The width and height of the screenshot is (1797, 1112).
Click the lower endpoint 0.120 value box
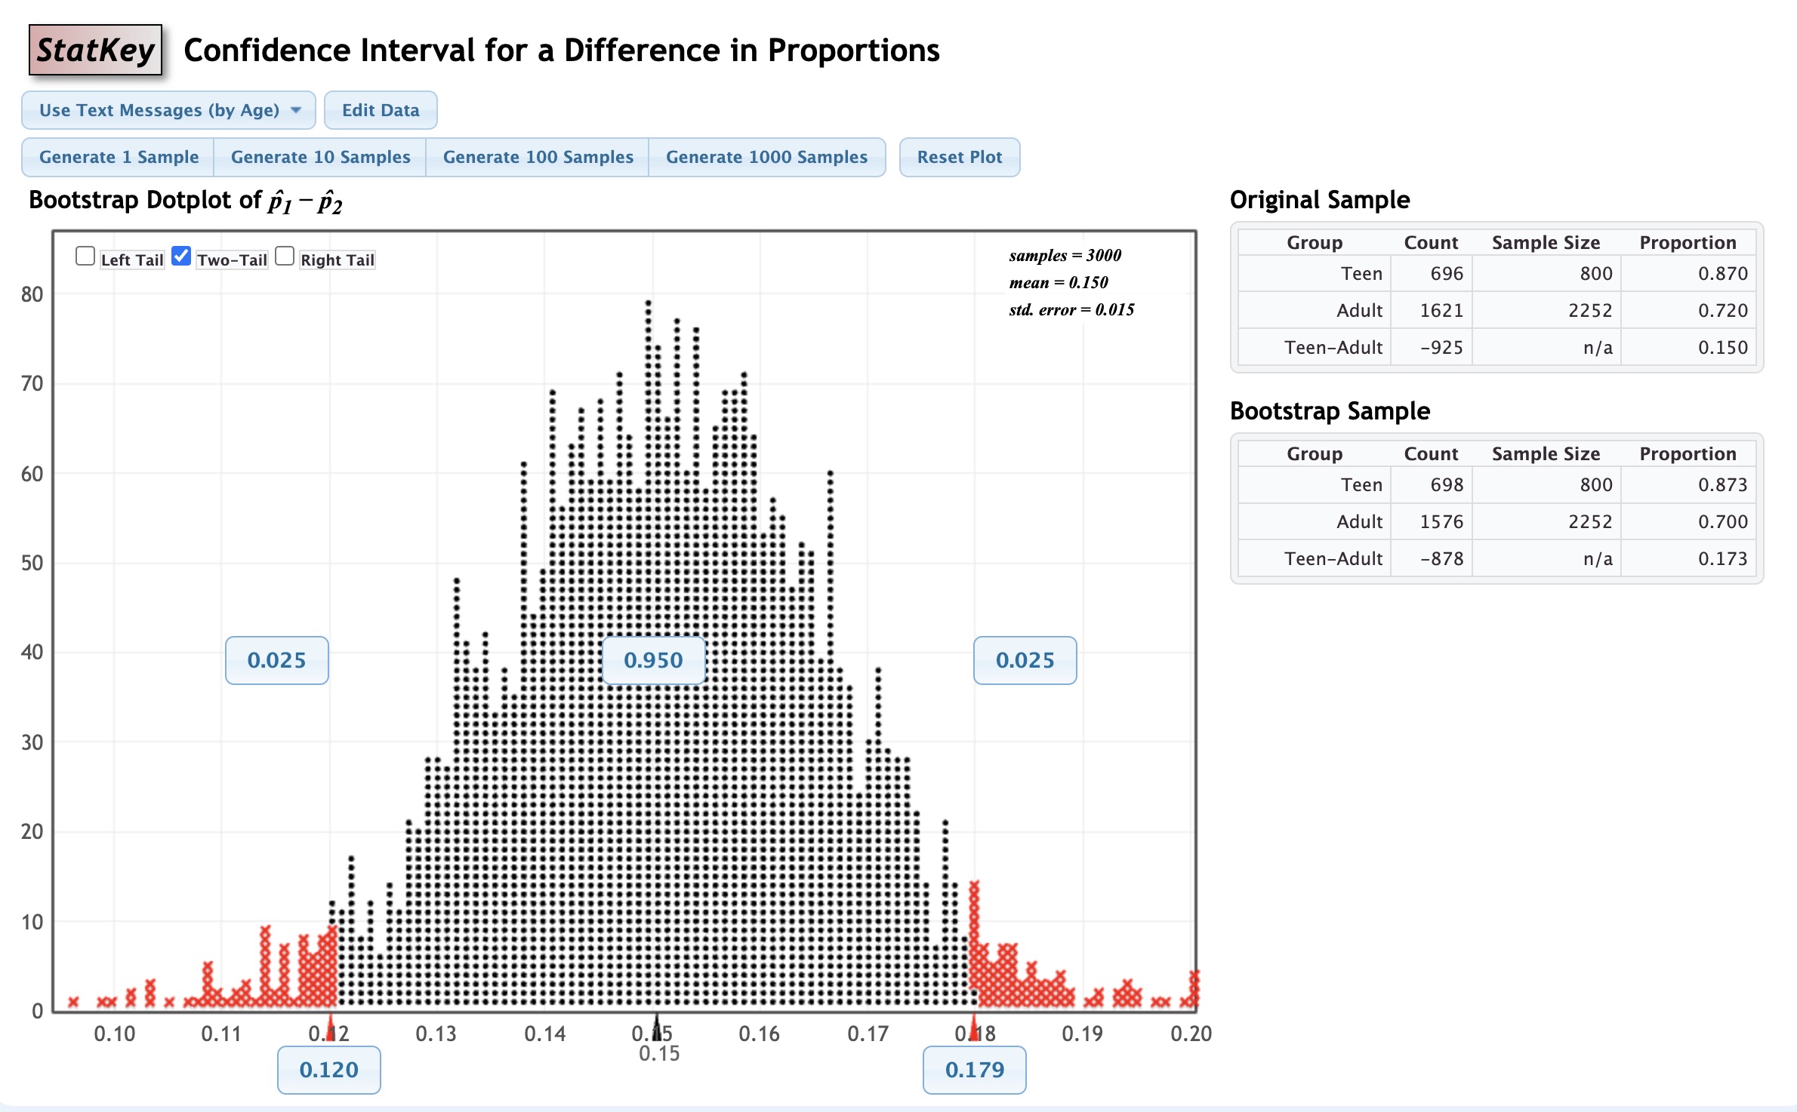pos(328,1069)
